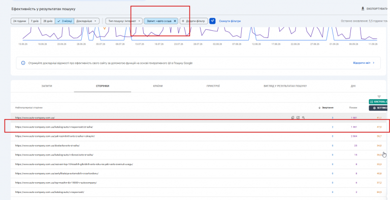390x200 pixels.
Task: Remove the 'Запит: +авто з сша' filter
Action: (175, 21)
